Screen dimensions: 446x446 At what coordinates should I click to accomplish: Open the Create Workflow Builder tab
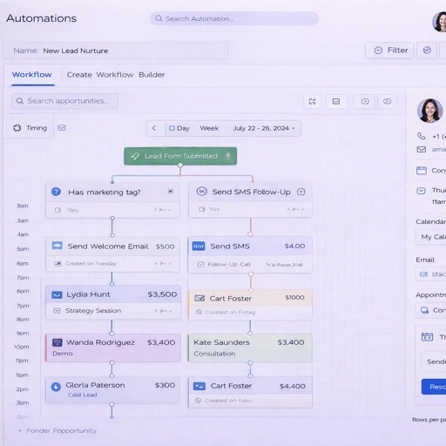(x=116, y=75)
